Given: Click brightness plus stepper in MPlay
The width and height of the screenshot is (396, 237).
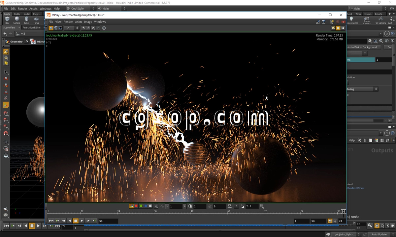Looking at the screenshot, I should [x=184, y=206].
